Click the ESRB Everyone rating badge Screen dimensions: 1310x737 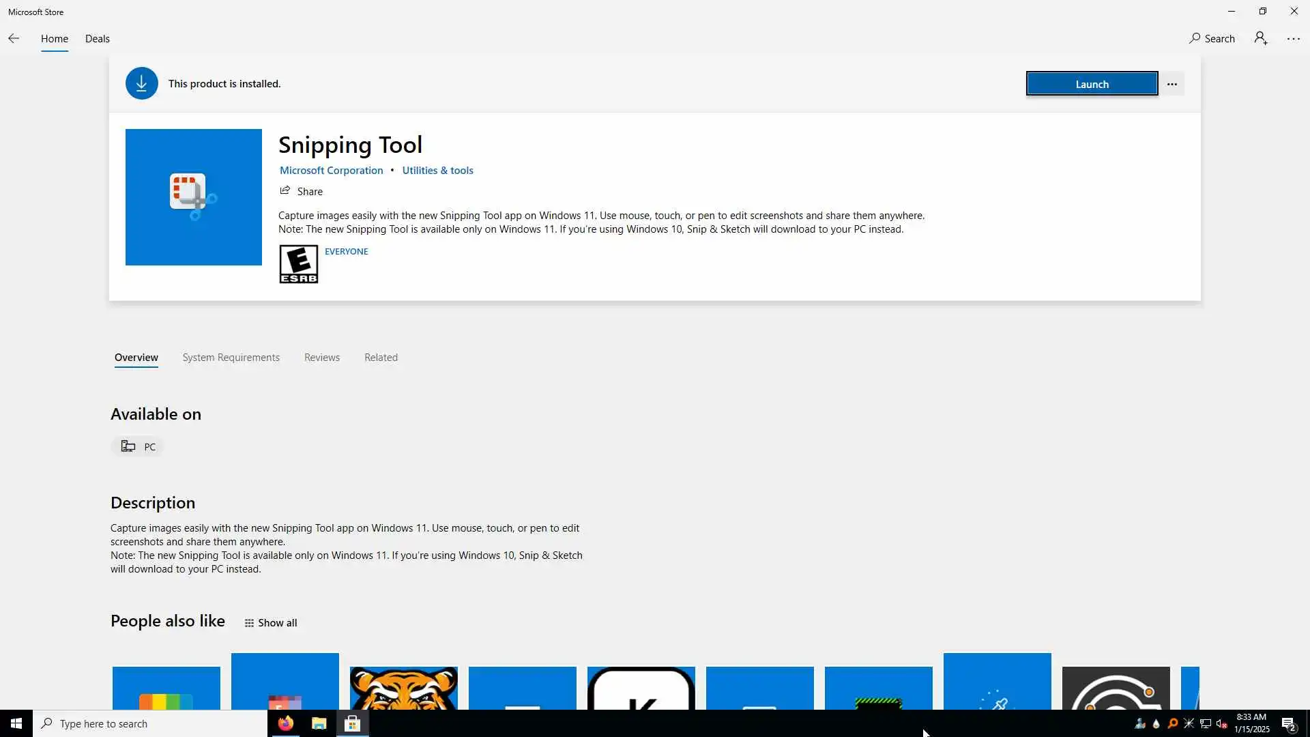click(x=299, y=264)
